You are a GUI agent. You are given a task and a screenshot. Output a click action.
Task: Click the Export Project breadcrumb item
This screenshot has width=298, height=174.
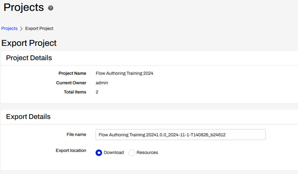pos(39,29)
